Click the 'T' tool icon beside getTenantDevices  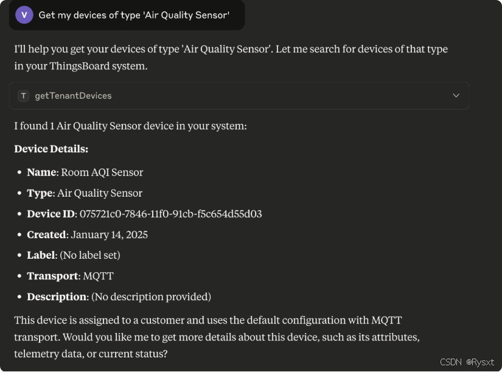click(24, 96)
